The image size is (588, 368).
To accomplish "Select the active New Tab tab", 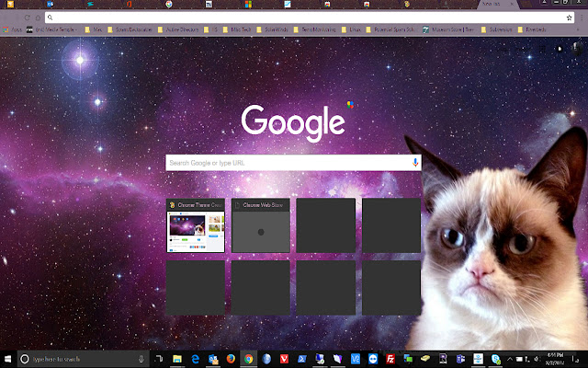I will (x=498, y=4).
